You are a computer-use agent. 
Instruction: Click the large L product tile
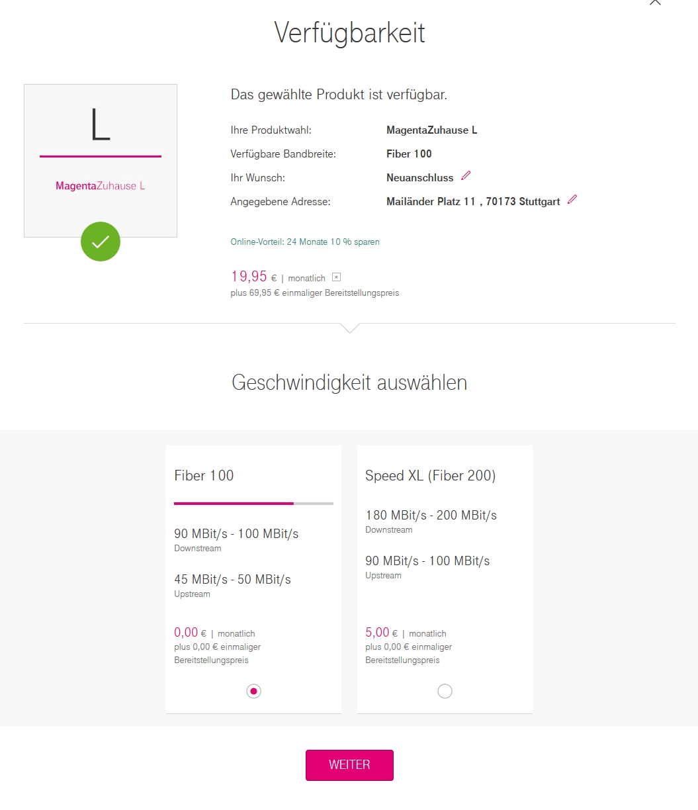tap(101, 160)
